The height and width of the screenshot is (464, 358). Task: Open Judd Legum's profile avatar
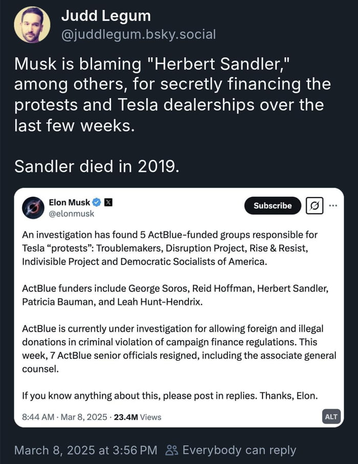coord(33,23)
